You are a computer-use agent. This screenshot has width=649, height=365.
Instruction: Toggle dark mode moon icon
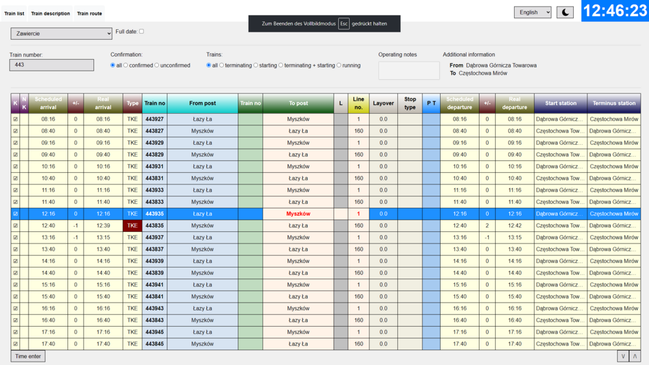coord(565,12)
